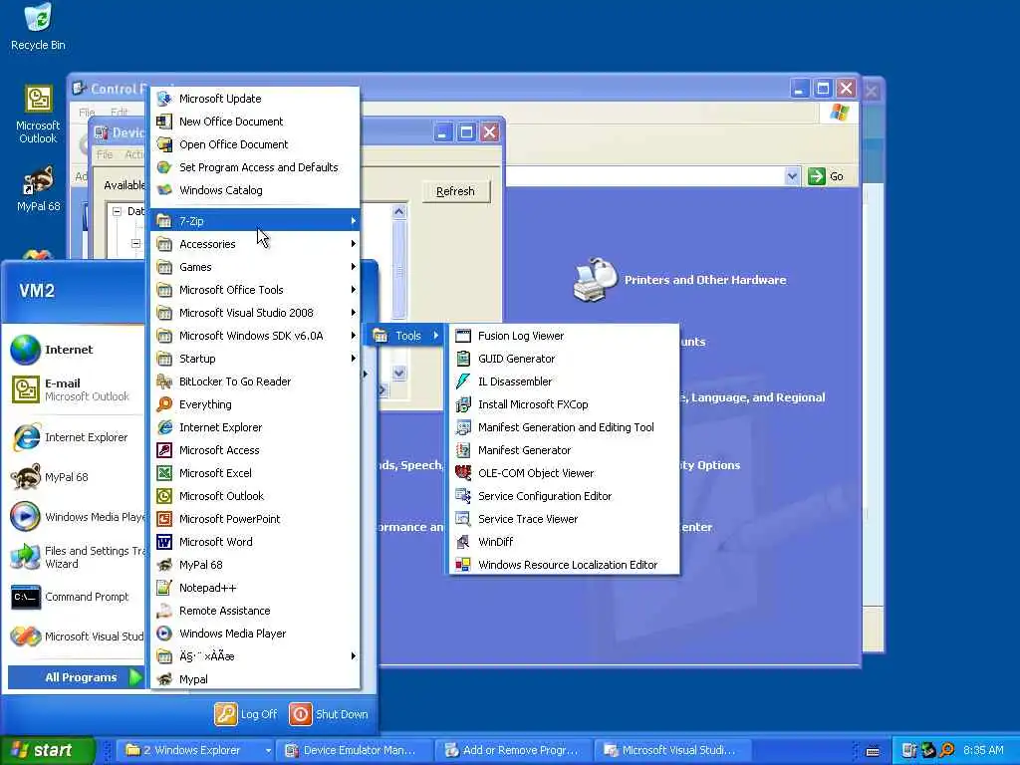Open E-mail Microsoft Outlook in Start menu

tap(74, 389)
